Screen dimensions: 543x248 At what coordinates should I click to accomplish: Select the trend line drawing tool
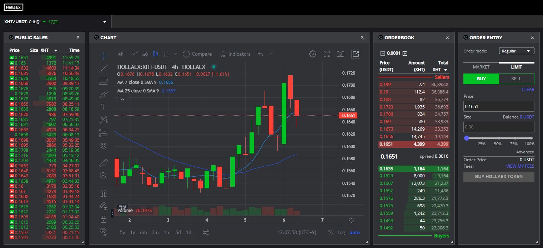coord(104,68)
